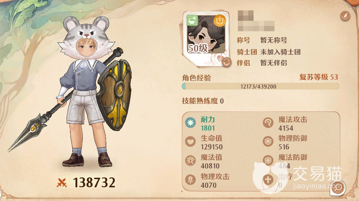This screenshot has width=359, height=201.
Task: Click the 魔法攻击 magic attack icon
Action: click(x=268, y=123)
